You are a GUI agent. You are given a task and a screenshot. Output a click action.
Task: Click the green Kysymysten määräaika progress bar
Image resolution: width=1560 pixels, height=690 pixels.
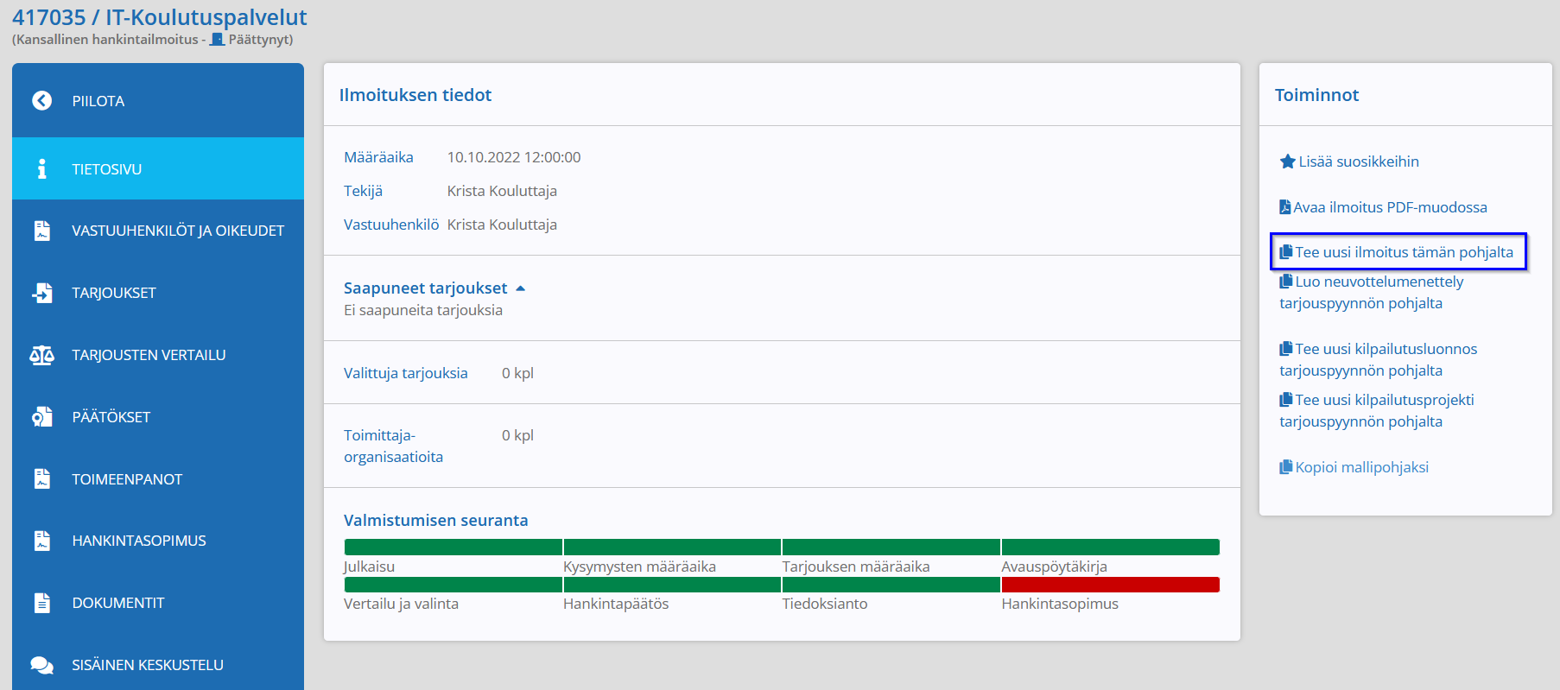(x=672, y=547)
